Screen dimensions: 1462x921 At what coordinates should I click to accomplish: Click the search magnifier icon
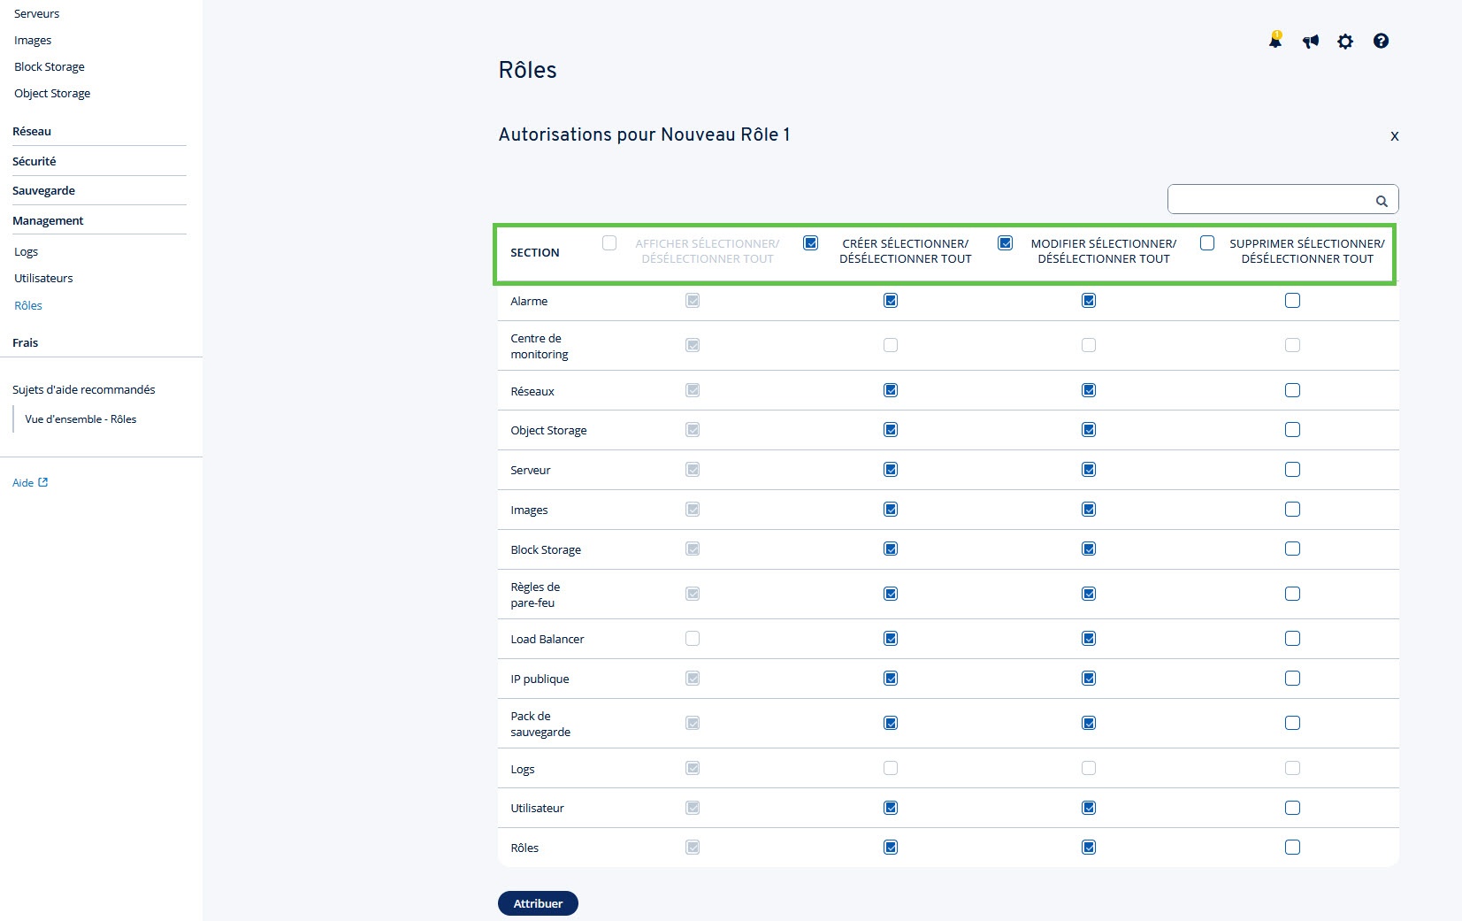pos(1382,201)
